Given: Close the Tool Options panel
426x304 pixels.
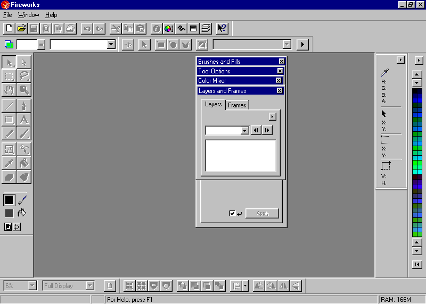Looking at the screenshot, I should [280, 71].
